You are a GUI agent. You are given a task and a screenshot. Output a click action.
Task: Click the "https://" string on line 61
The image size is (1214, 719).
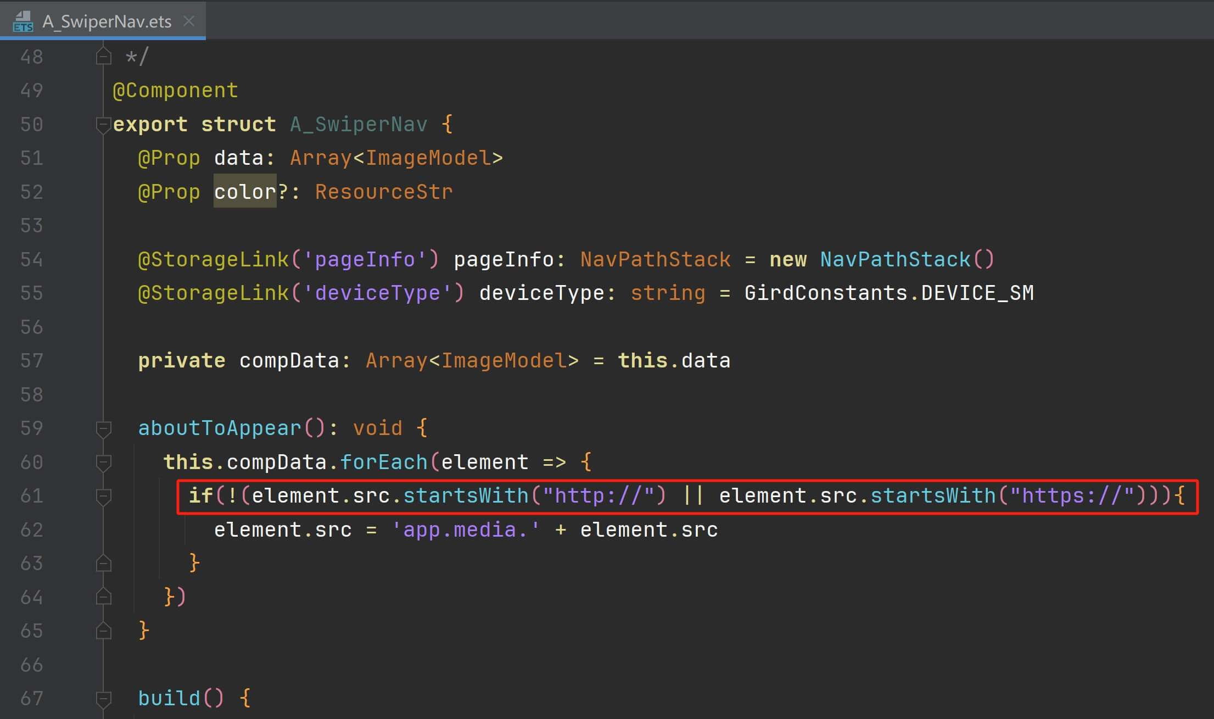tap(1072, 496)
